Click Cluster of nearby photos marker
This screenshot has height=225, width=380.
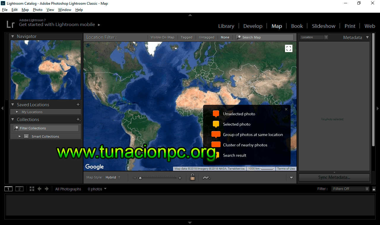pos(216,144)
